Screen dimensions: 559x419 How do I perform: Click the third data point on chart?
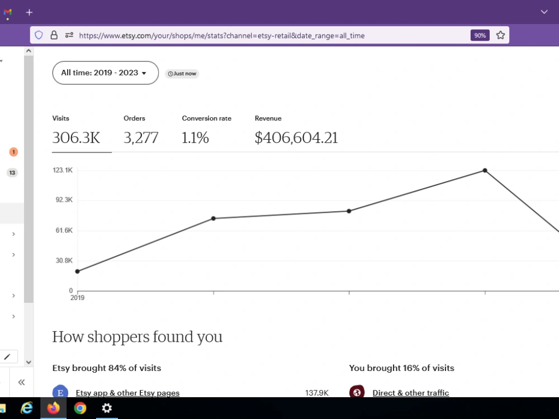pos(349,211)
